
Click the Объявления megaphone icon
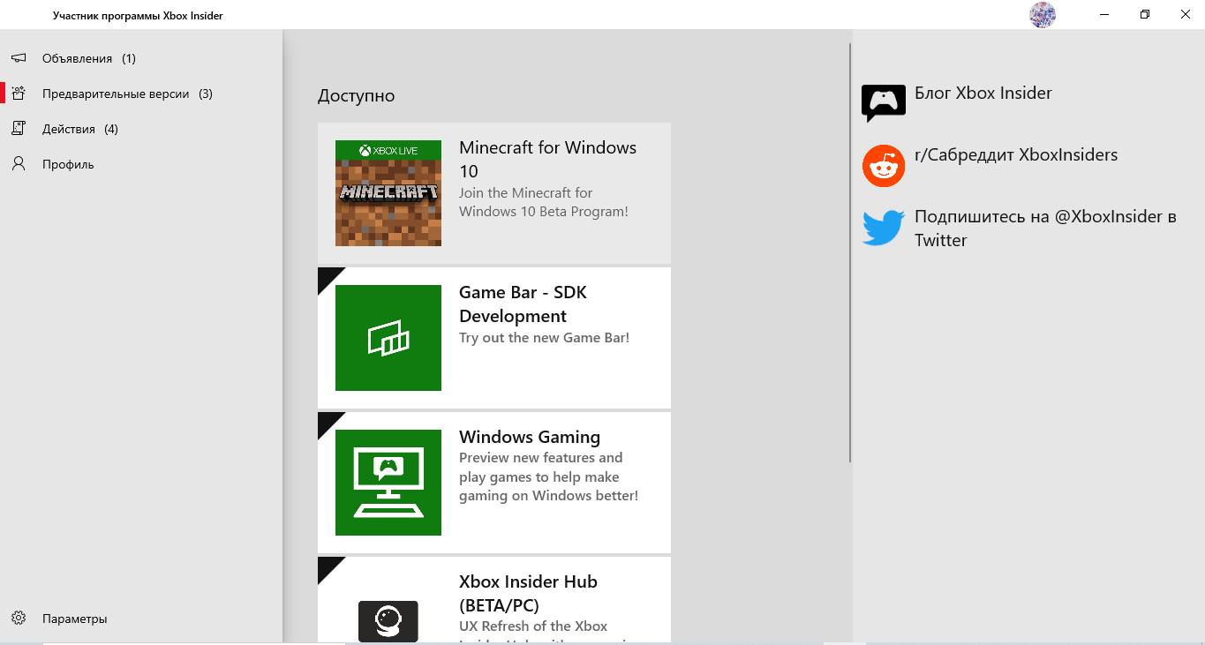point(19,58)
